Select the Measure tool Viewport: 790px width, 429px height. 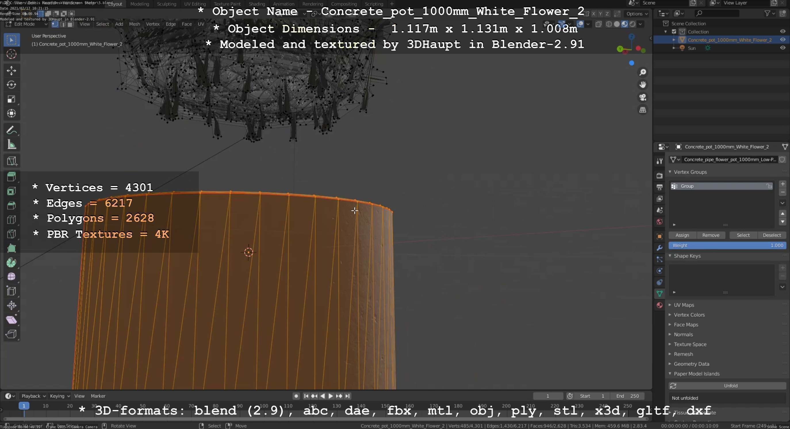(12, 144)
